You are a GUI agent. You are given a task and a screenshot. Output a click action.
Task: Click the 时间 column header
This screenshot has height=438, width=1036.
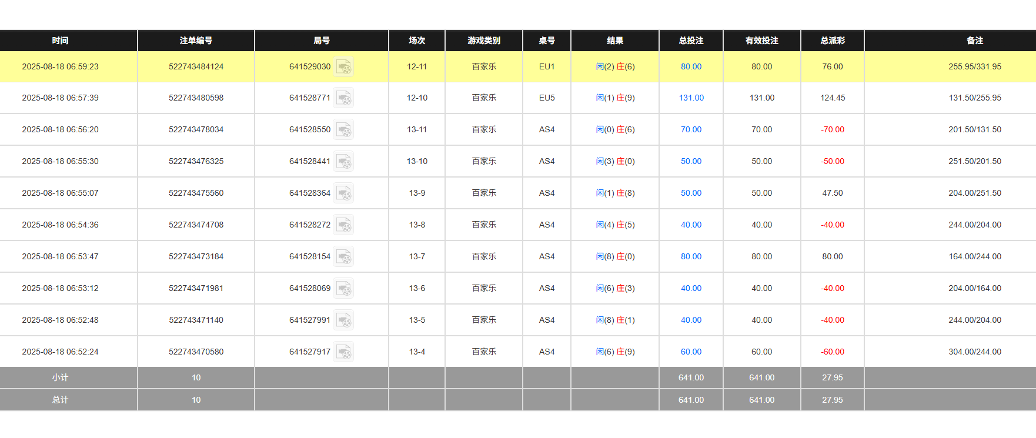(60, 41)
